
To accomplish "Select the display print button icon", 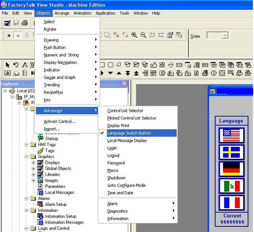I will click(205, 73).
